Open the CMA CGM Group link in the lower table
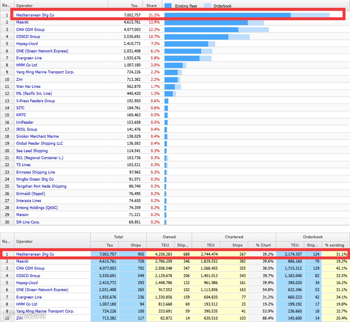The height and width of the screenshot is (322, 350). pos(31,268)
